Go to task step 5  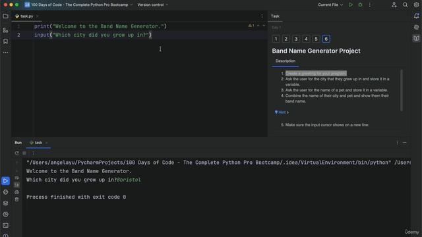(316, 39)
